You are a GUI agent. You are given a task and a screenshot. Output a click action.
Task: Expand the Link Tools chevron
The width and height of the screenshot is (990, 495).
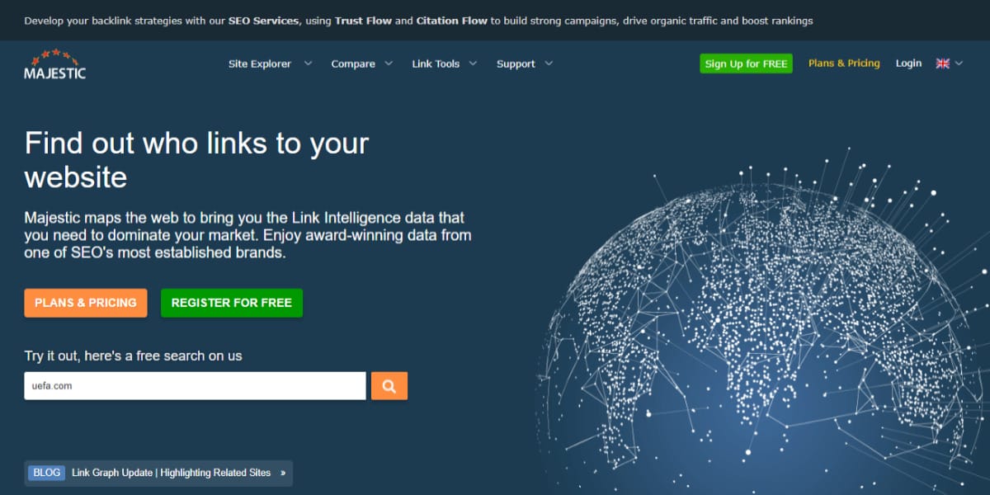(x=474, y=64)
